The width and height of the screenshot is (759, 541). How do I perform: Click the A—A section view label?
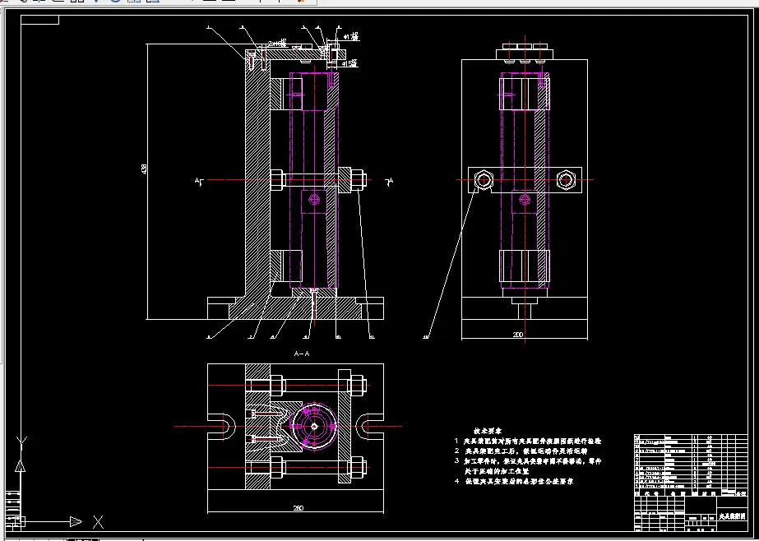coord(302,354)
